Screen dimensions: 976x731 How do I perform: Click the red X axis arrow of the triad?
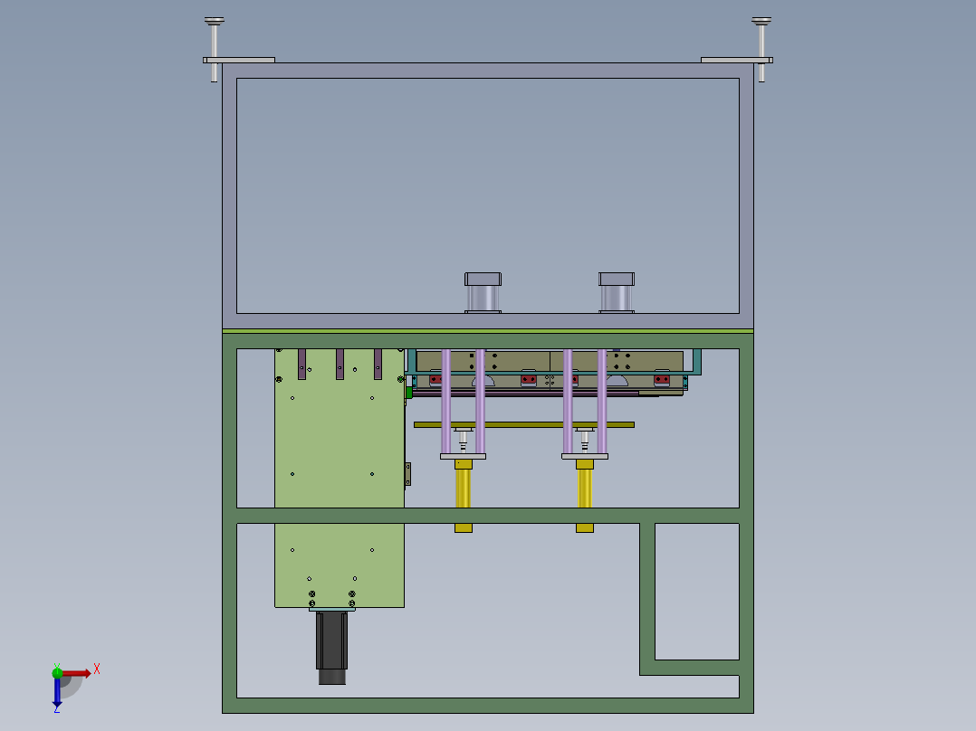click(77, 673)
